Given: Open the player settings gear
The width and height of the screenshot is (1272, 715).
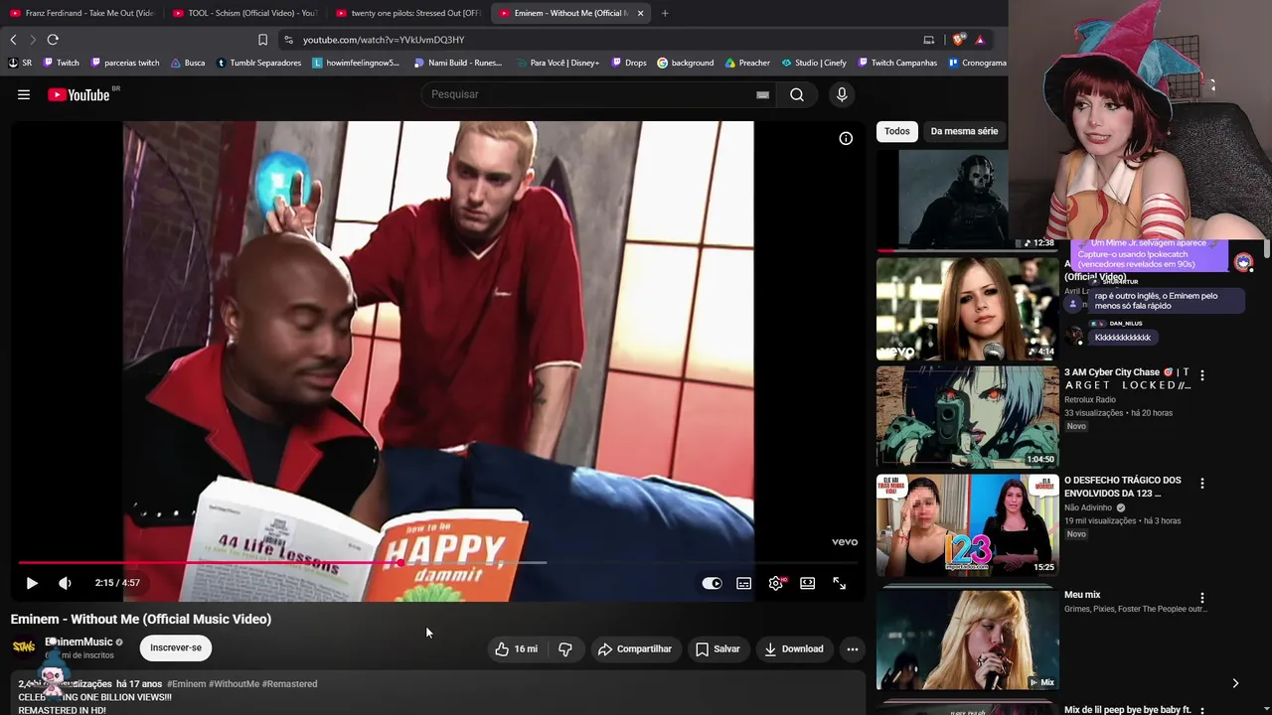Looking at the screenshot, I should click(x=776, y=583).
